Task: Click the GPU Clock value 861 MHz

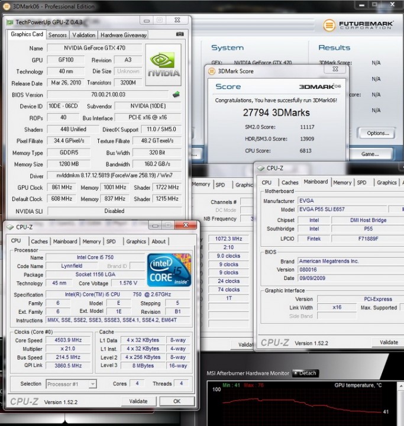Action: click(x=62, y=187)
